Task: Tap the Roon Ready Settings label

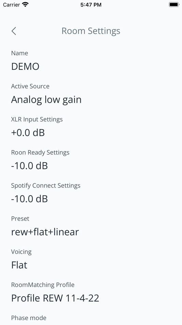Action: 40,153
